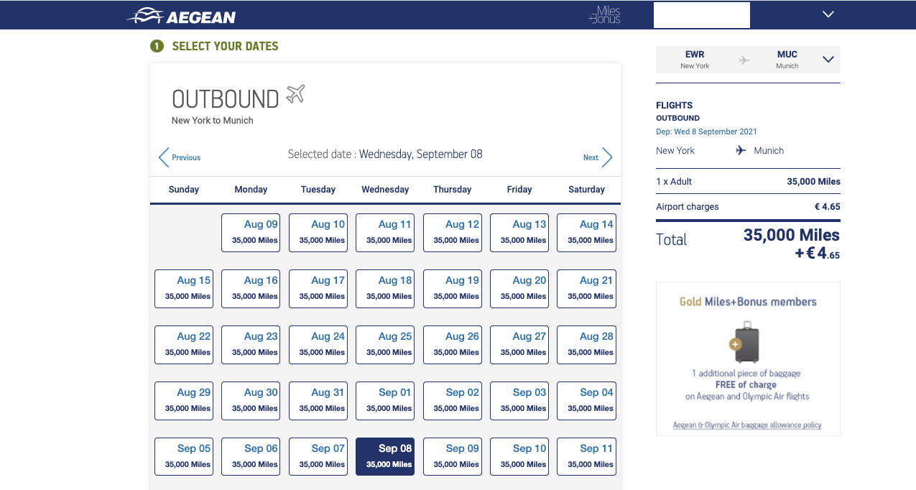Select Sep 11 Saturday date cell

click(x=586, y=456)
